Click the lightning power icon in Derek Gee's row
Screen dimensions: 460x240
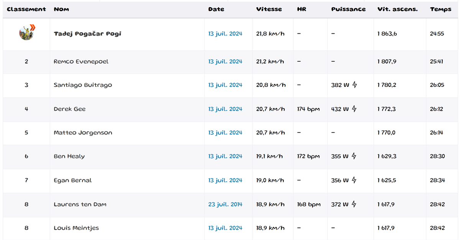click(354, 109)
